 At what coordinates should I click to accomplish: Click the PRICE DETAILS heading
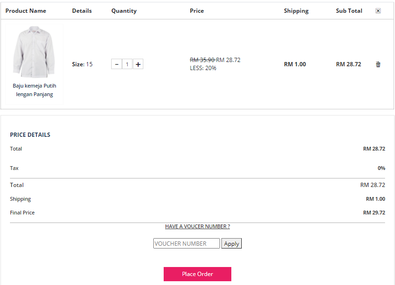(30, 135)
